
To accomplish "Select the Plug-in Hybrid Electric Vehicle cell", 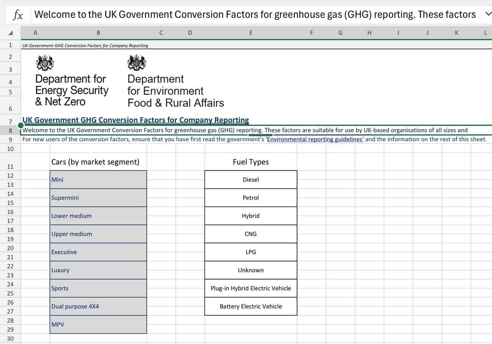I will [251, 288].
